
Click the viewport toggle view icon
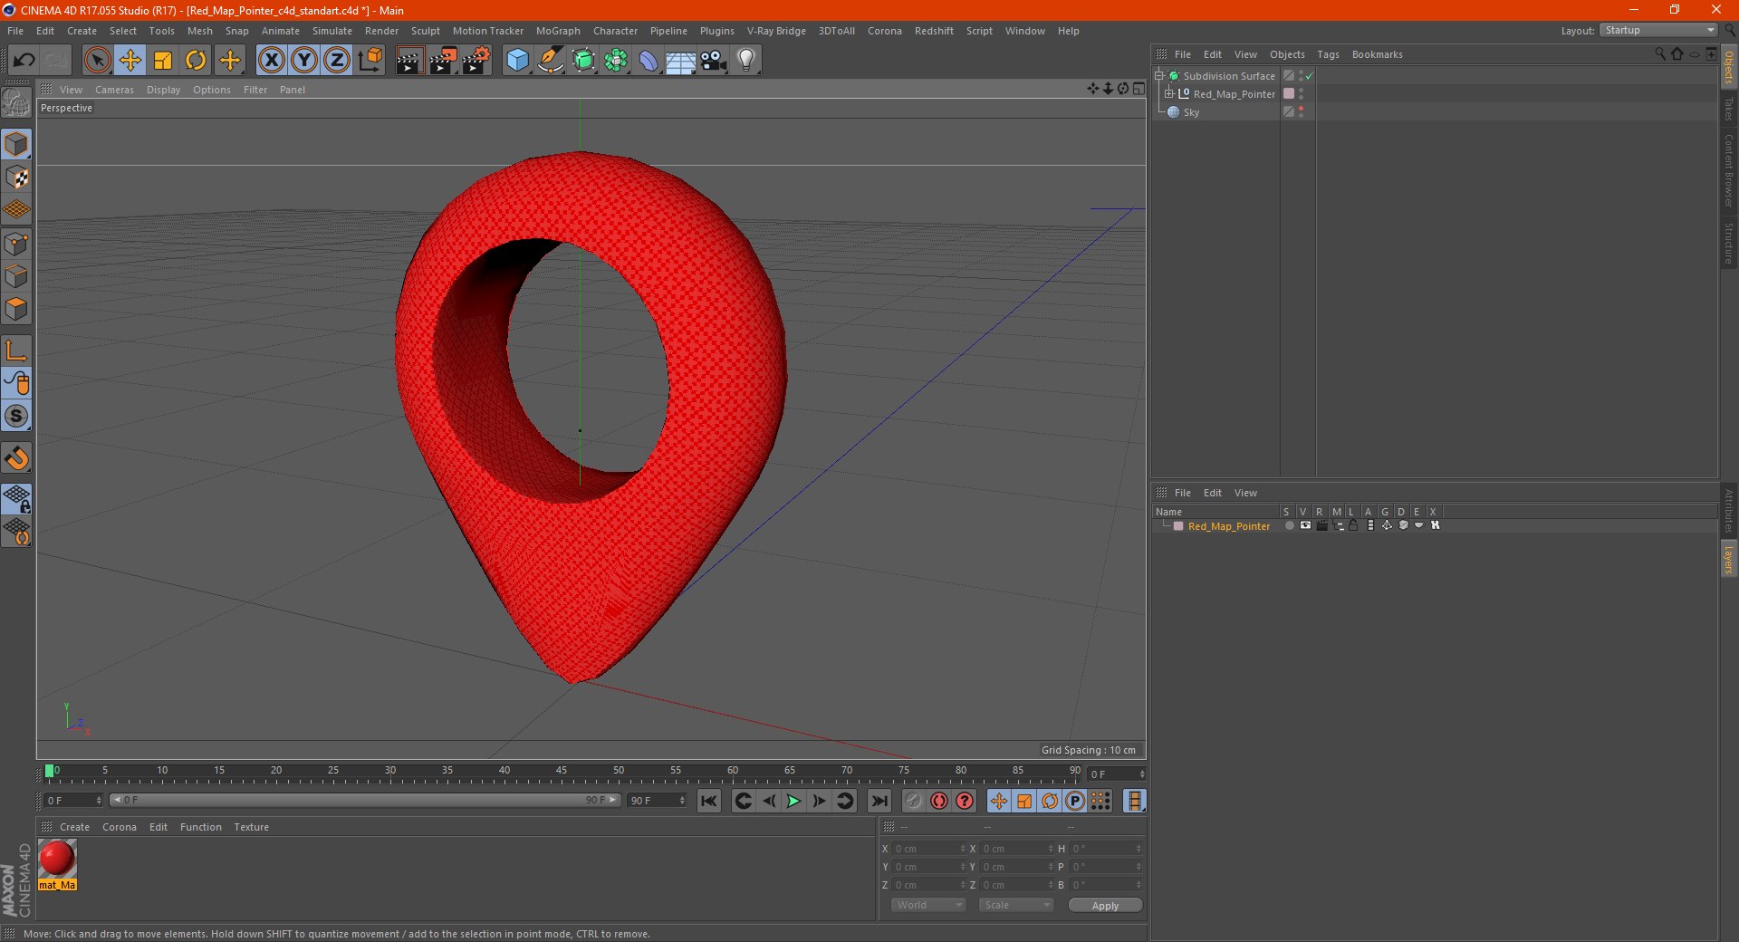pyautogui.click(x=1139, y=89)
